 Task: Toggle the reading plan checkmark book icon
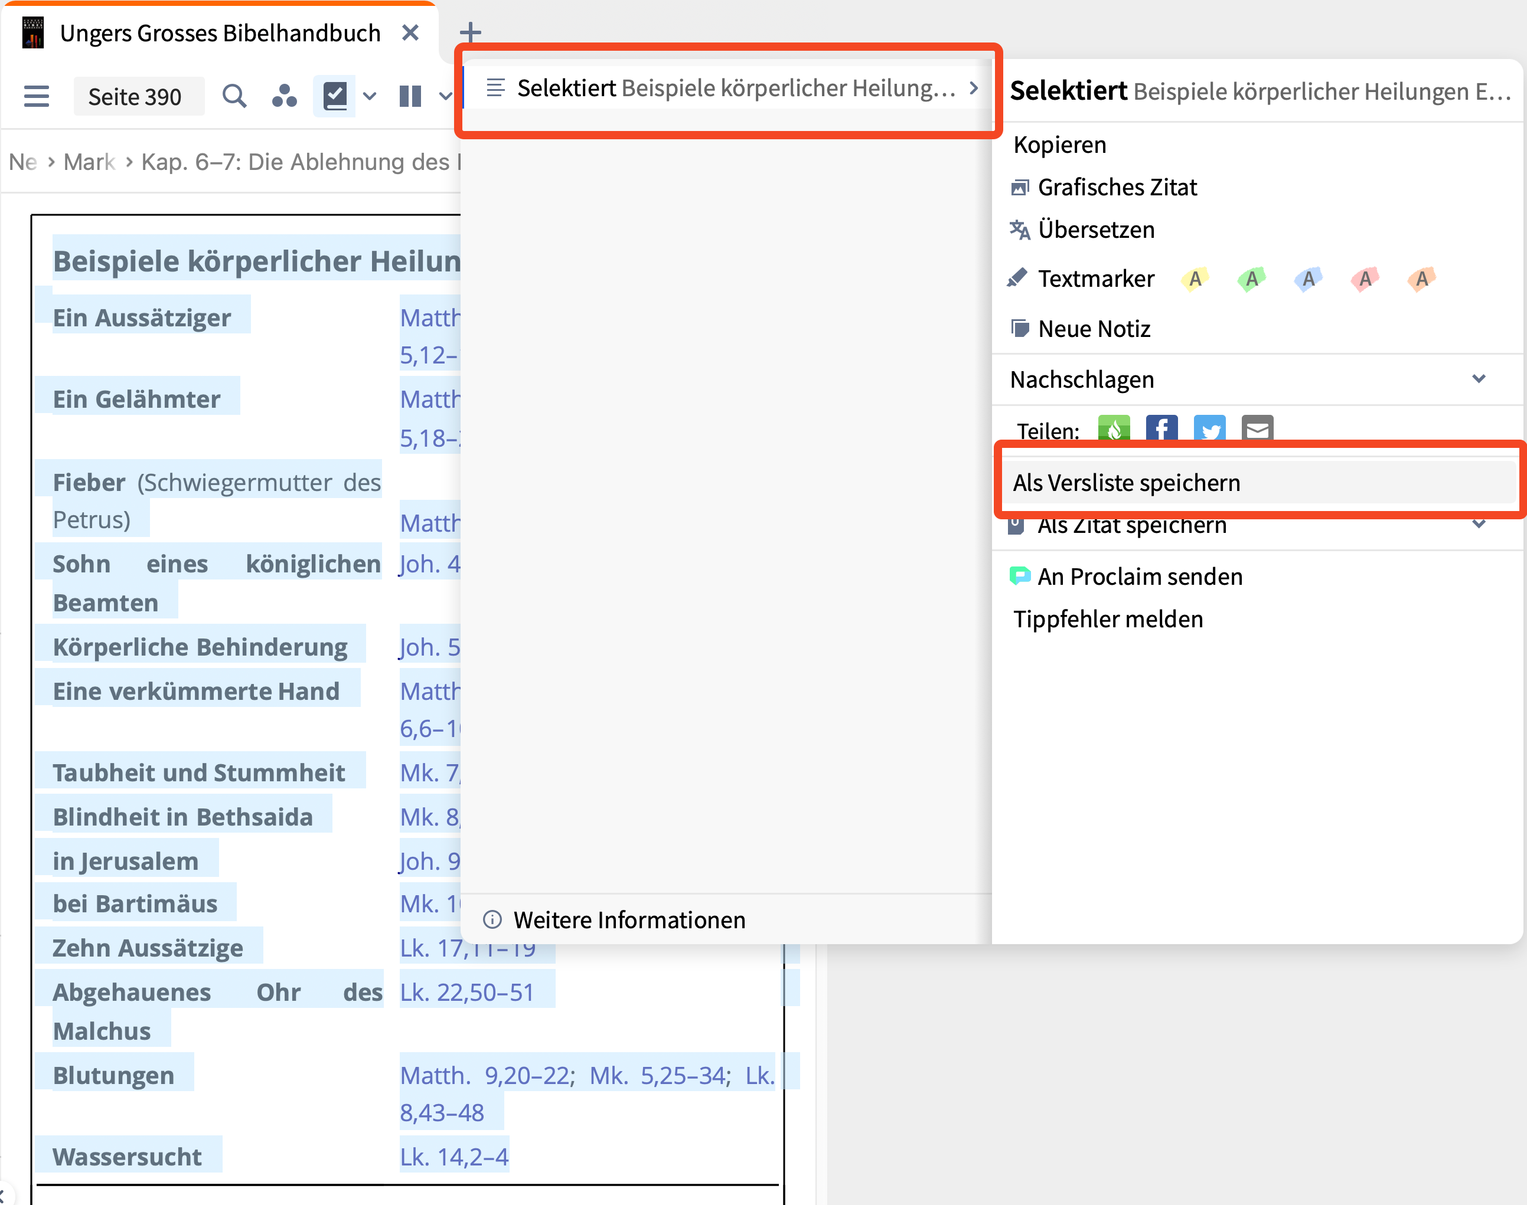(x=335, y=96)
